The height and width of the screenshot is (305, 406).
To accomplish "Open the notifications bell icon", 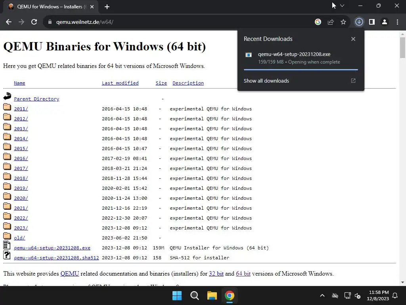I will [395, 295].
